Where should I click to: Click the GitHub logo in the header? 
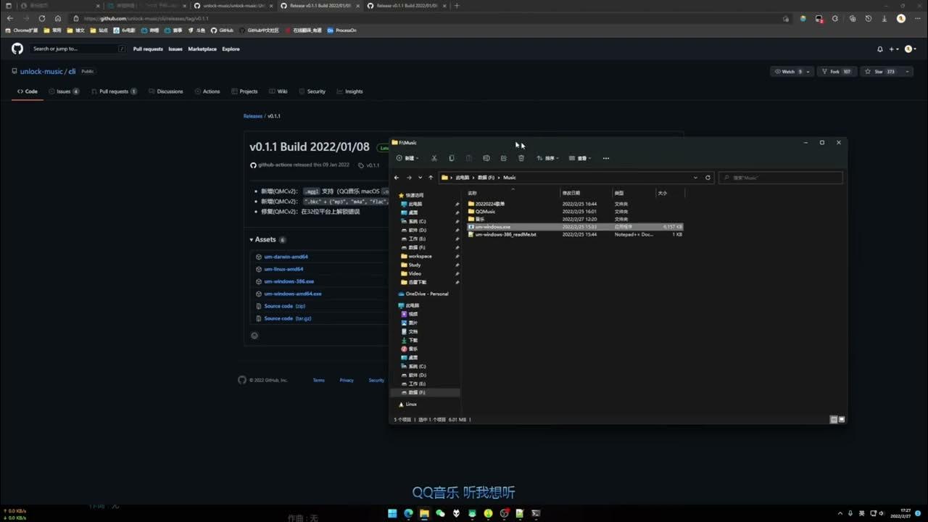(x=17, y=49)
